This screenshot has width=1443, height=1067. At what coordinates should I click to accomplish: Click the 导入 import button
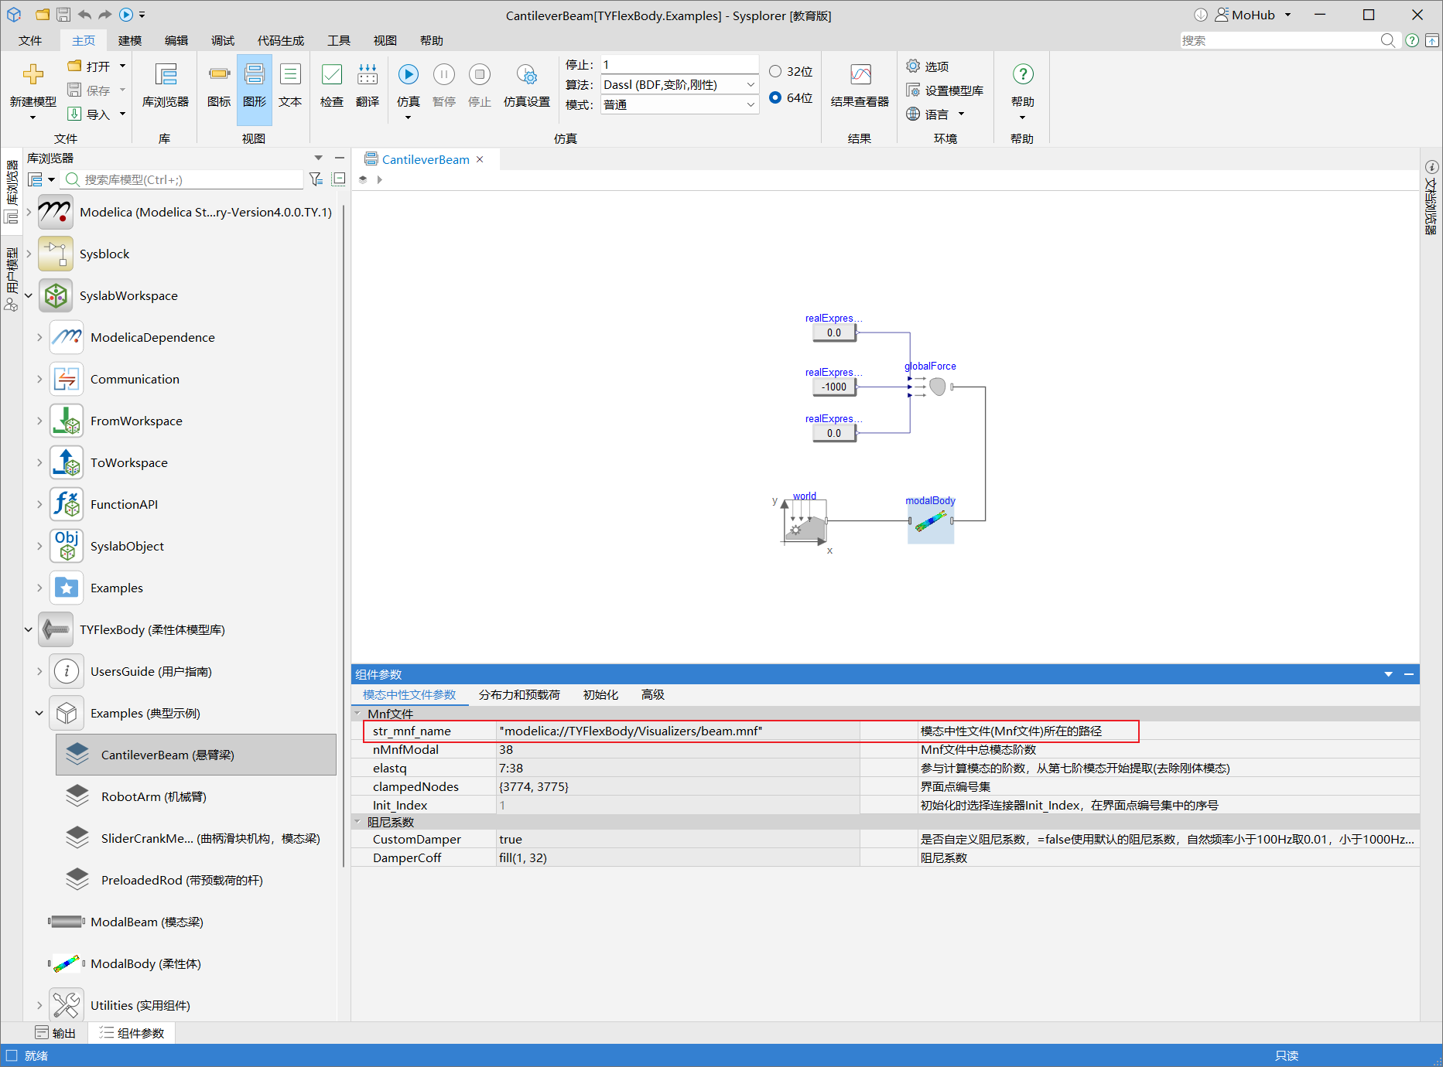pyautogui.click(x=89, y=114)
